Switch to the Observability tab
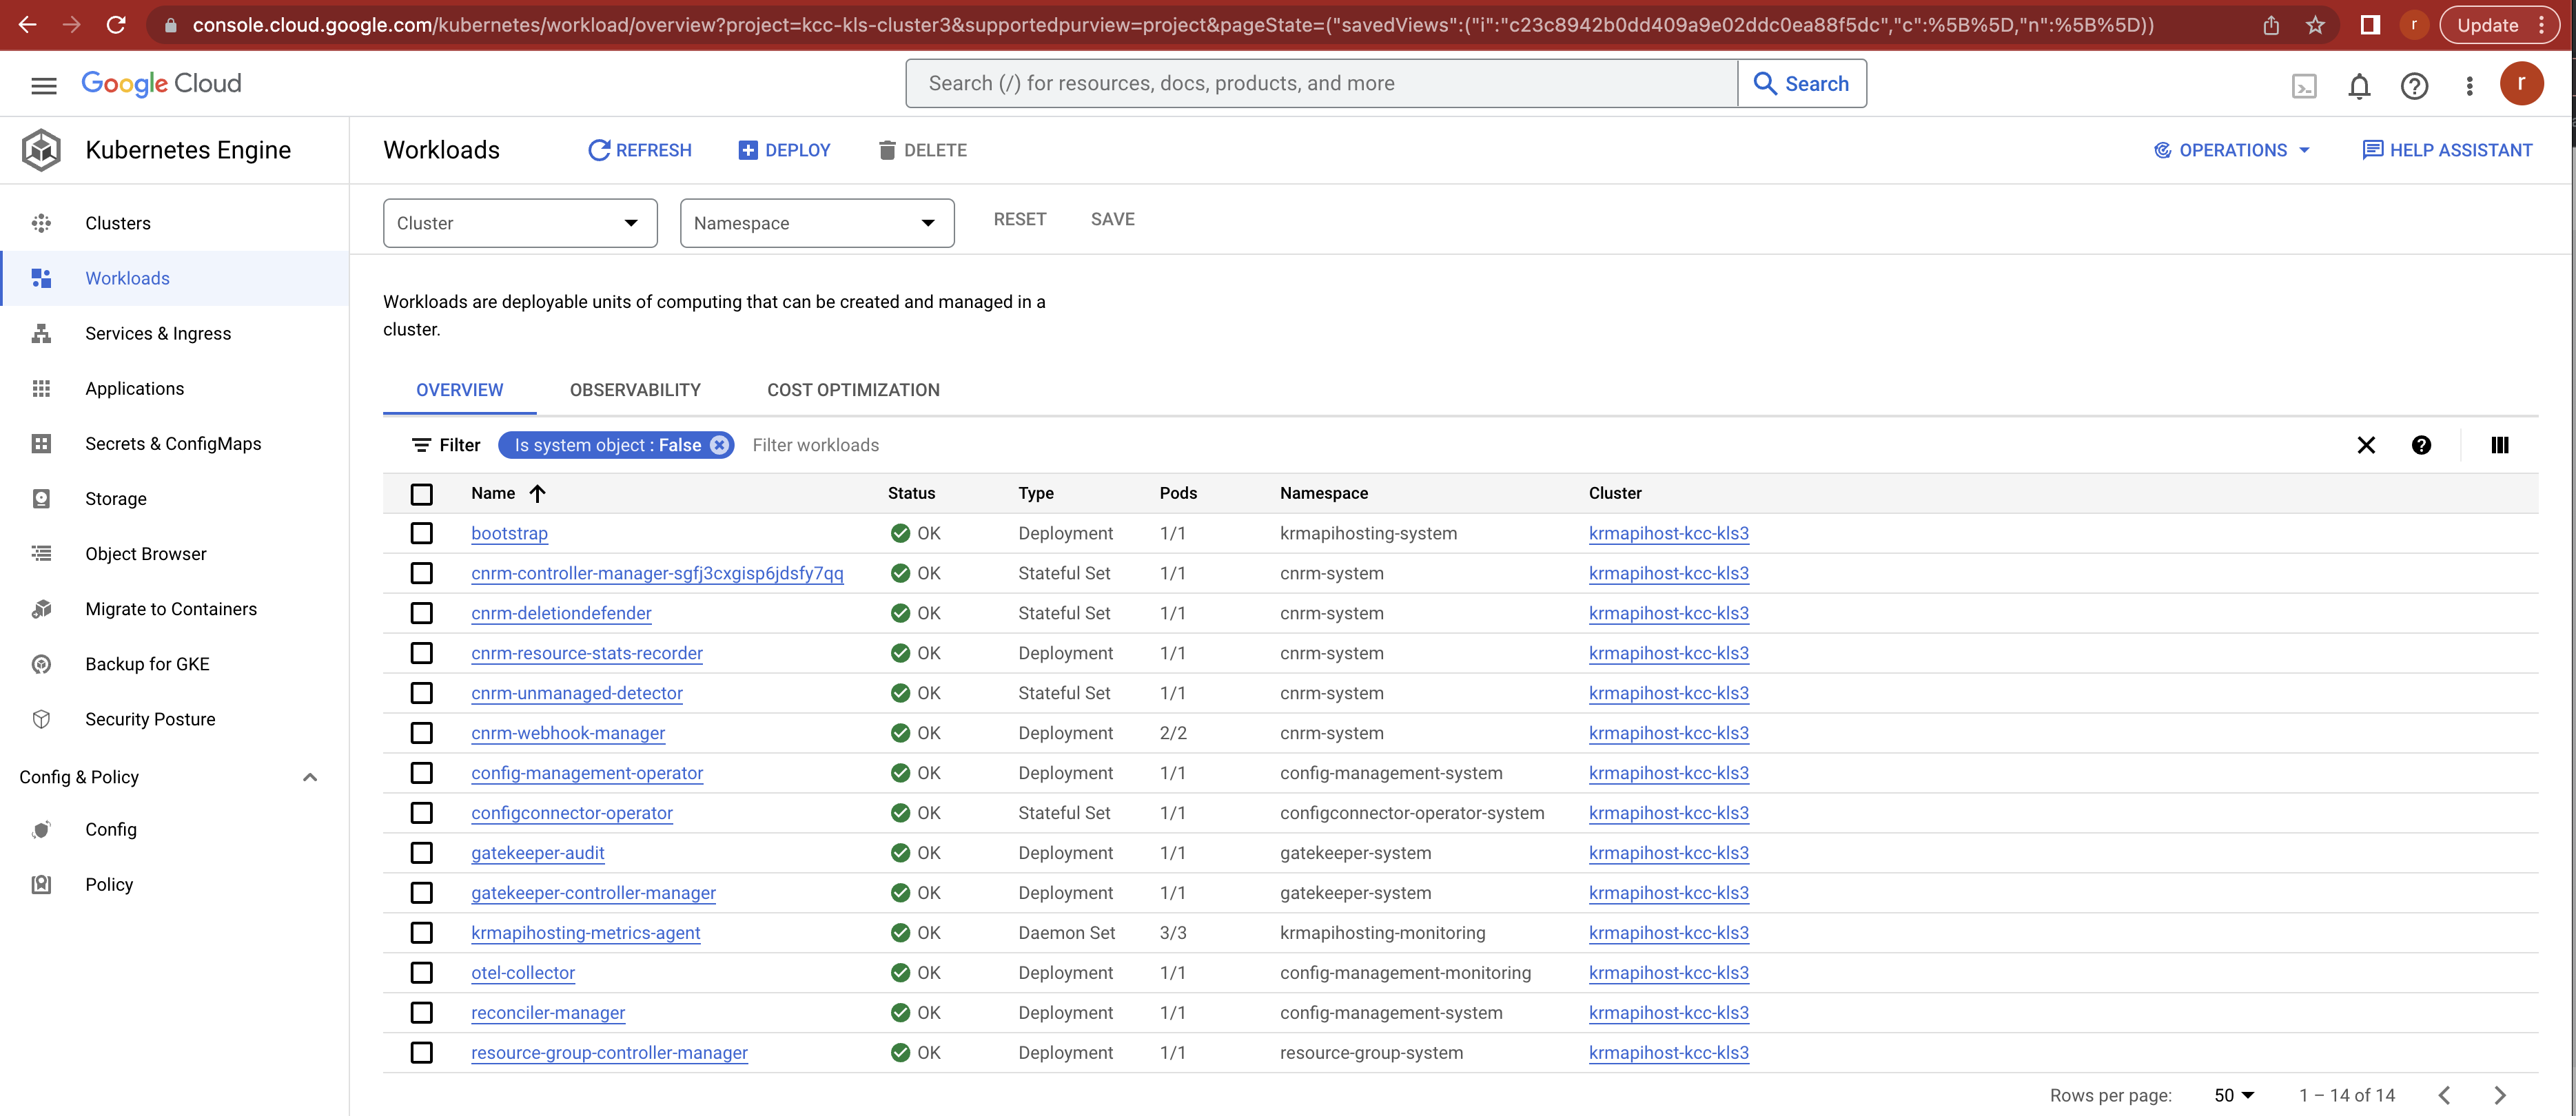This screenshot has height=1116, width=2576. coord(635,390)
